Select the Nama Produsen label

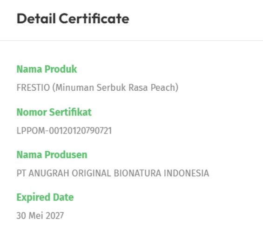(52, 154)
